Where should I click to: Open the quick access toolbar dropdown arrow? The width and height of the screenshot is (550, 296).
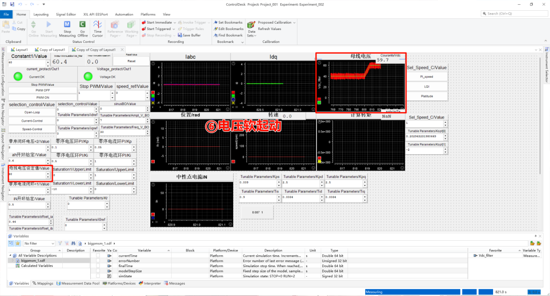[44, 4]
